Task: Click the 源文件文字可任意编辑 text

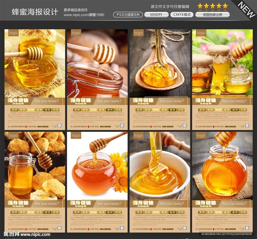Action: coord(170,7)
